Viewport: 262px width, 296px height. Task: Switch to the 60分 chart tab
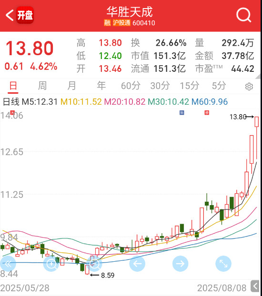[x=131, y=86]
